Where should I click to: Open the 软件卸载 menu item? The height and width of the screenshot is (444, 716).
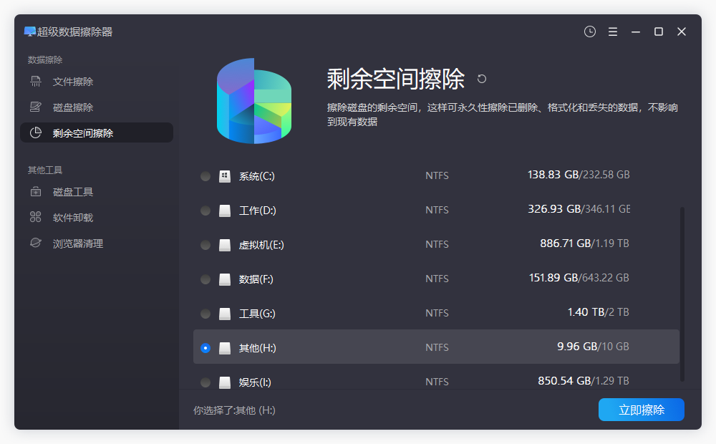pos(97,217)
